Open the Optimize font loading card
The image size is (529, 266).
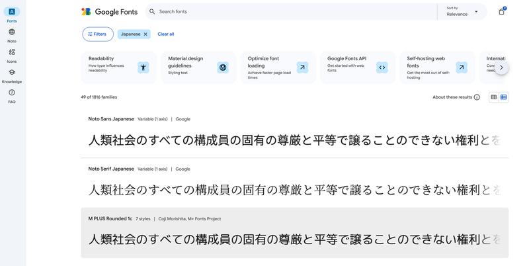click(x=278, y=67)
